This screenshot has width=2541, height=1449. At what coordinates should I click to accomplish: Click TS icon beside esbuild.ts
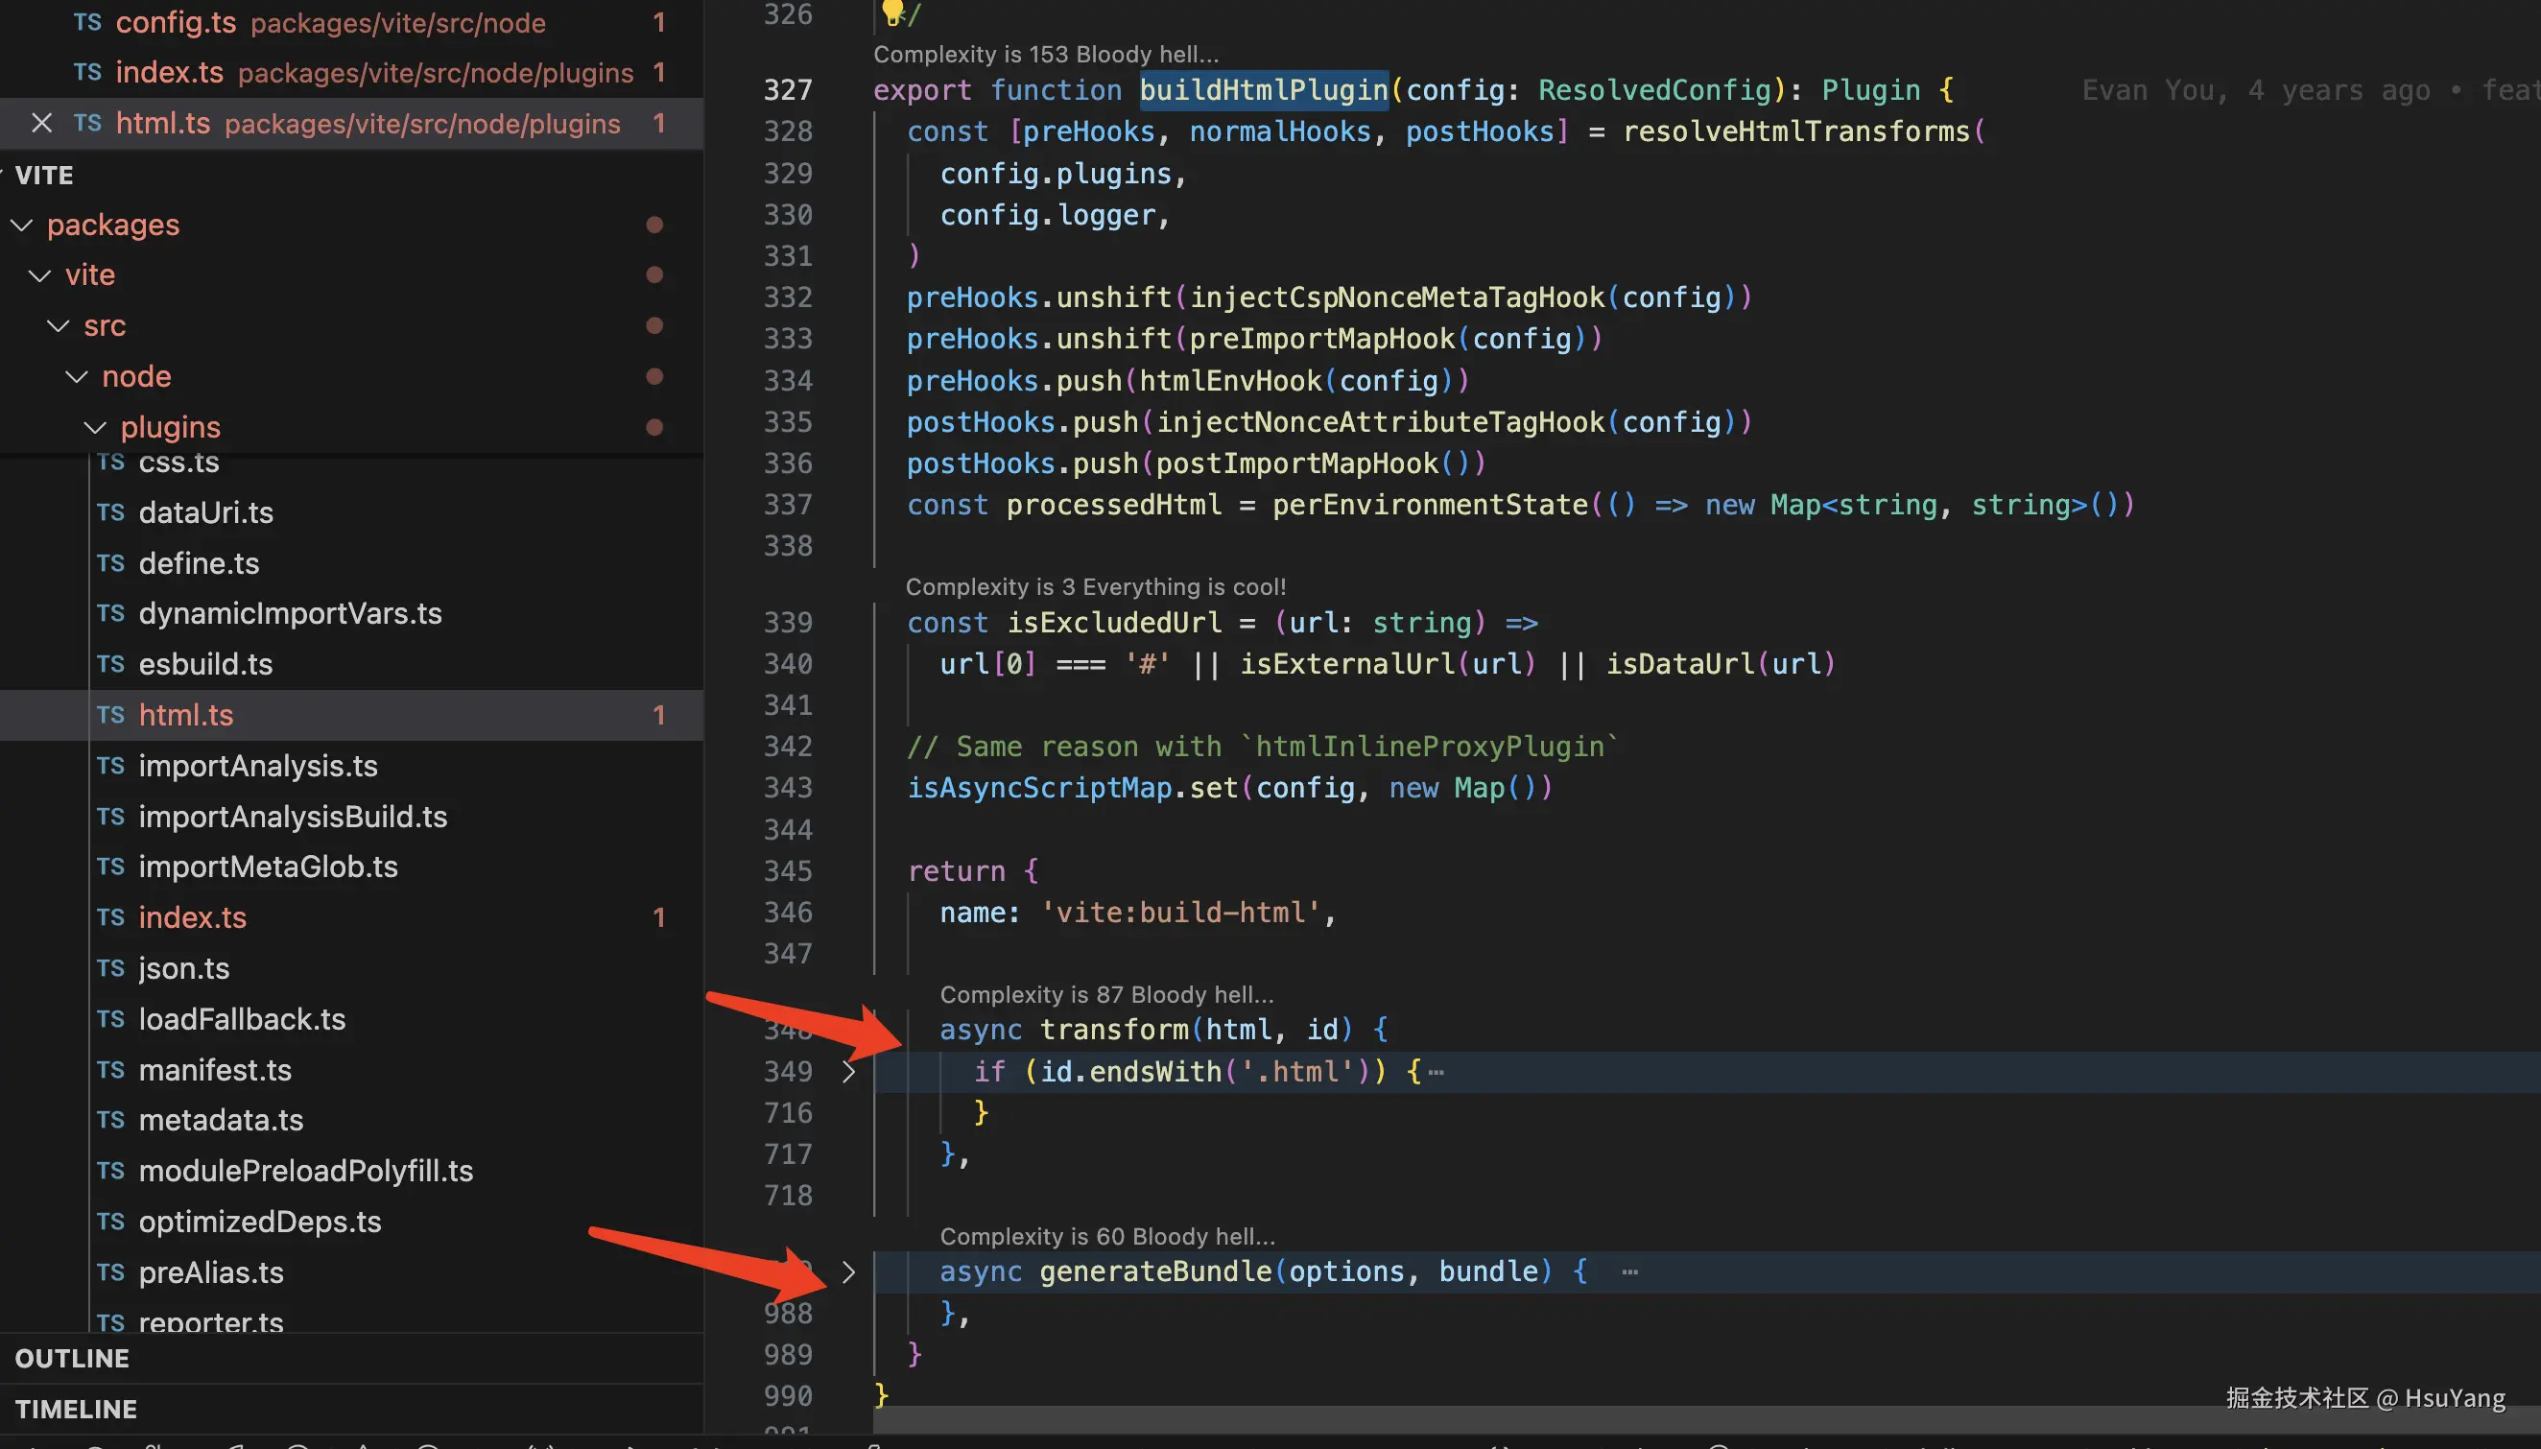click(x=110, y=664)
